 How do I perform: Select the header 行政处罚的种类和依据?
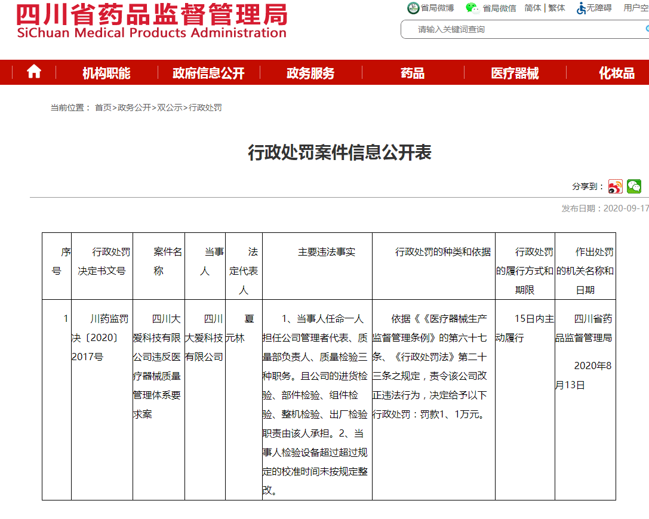tap(443, 252)
